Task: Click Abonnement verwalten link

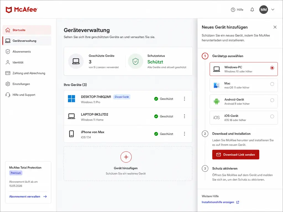Action: click(x=25, y=197)
